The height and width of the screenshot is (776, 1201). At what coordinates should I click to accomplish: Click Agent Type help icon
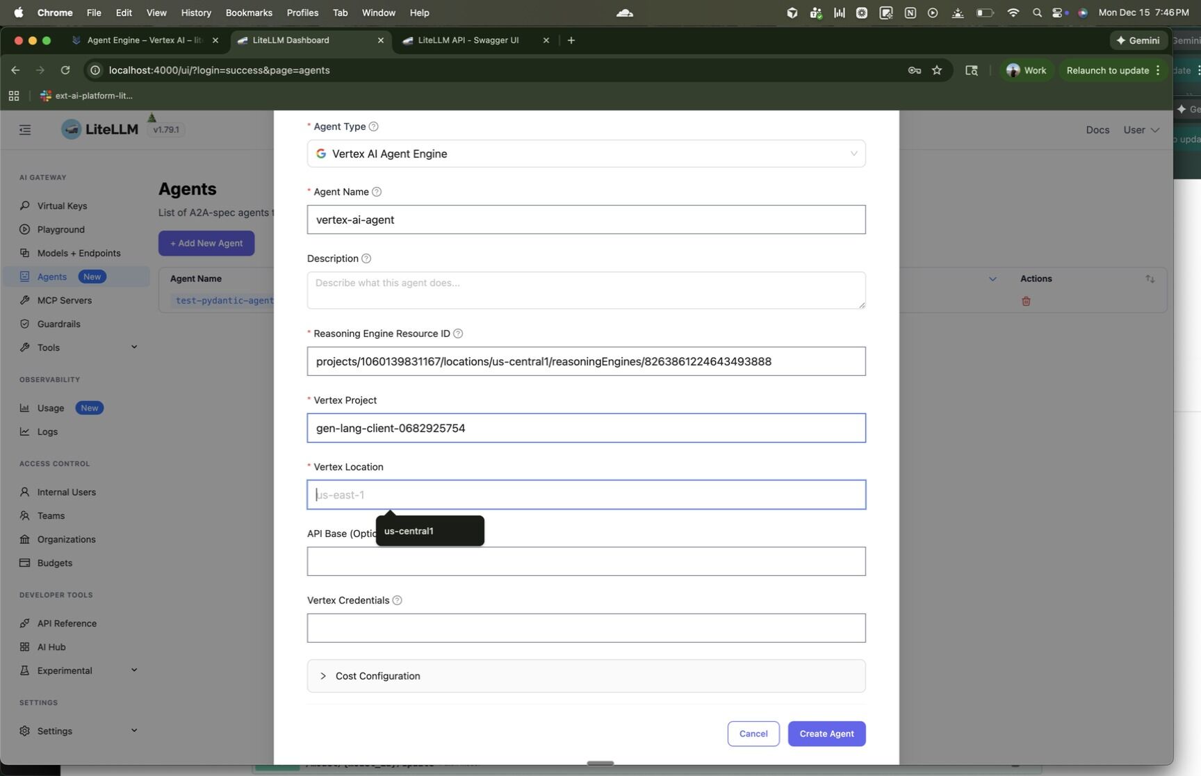point(373,126)
